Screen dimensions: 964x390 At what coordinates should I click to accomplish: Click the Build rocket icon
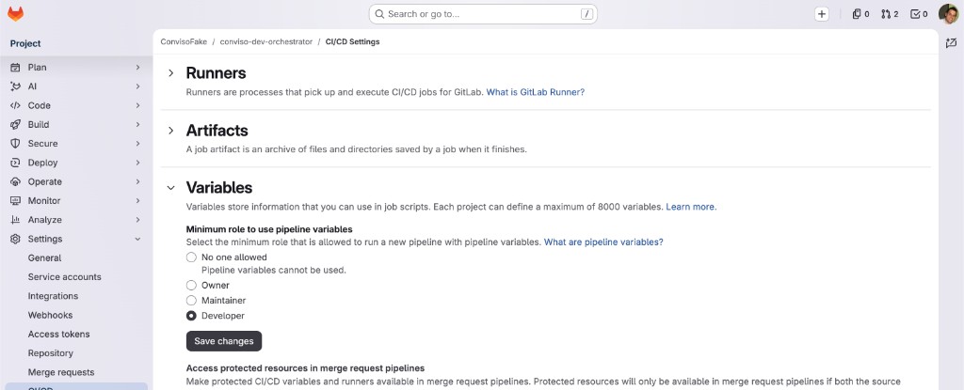pyautogui.click(x=15, y=124)
